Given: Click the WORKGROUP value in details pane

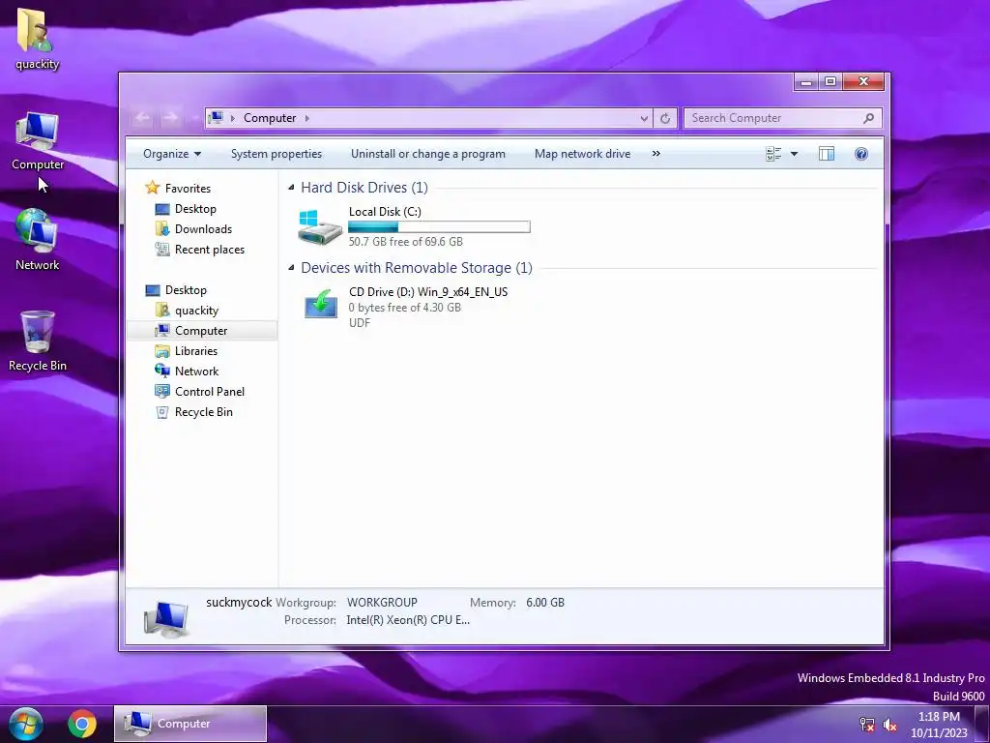Looking at the screenshot, I should pos(382,603).
